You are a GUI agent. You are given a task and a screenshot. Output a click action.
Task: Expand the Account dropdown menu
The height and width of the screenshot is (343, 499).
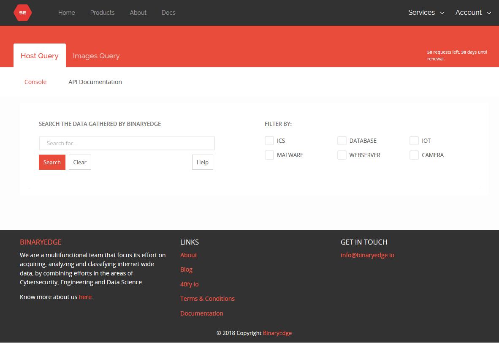(x=473, y=12)
